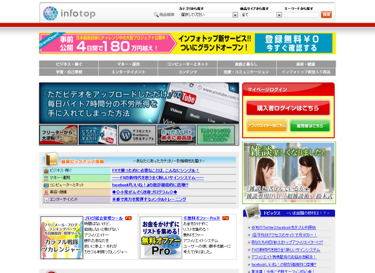Click the 美容・健康 face icon
This screenshot has height=273, width=375.
46,192
